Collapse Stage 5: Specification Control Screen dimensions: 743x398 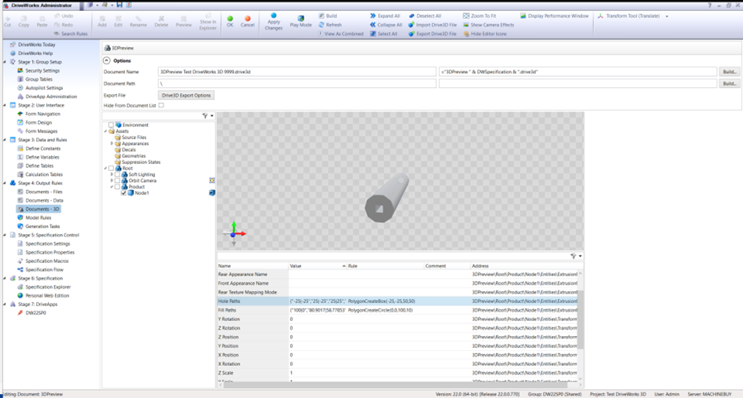coord(6,236)
